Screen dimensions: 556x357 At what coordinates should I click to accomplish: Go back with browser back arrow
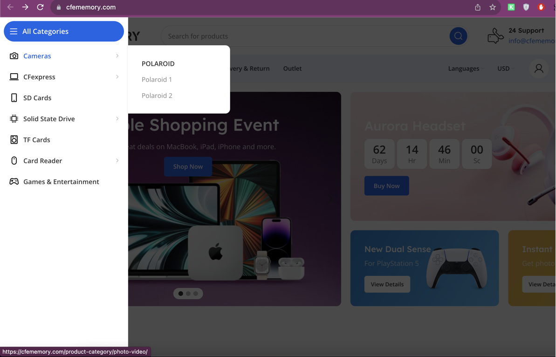10,7
